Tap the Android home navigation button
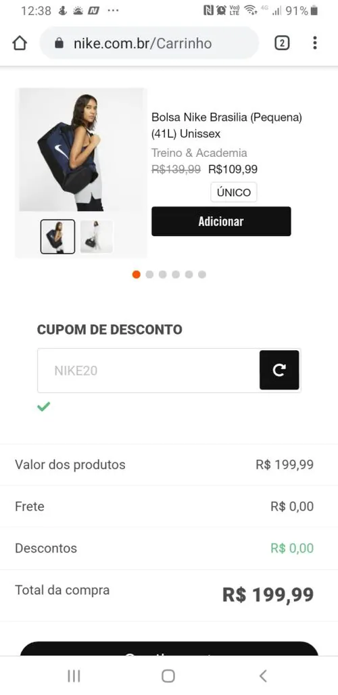The image size is (338, 695). (168, 676)
